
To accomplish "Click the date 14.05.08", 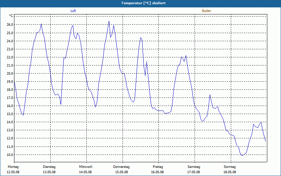I will click(x=85, y=172).
